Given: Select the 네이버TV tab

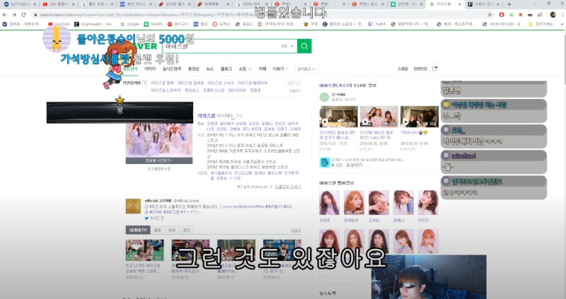Looking at the screenshot, I should pyautogui.click(x=138, y=230).
